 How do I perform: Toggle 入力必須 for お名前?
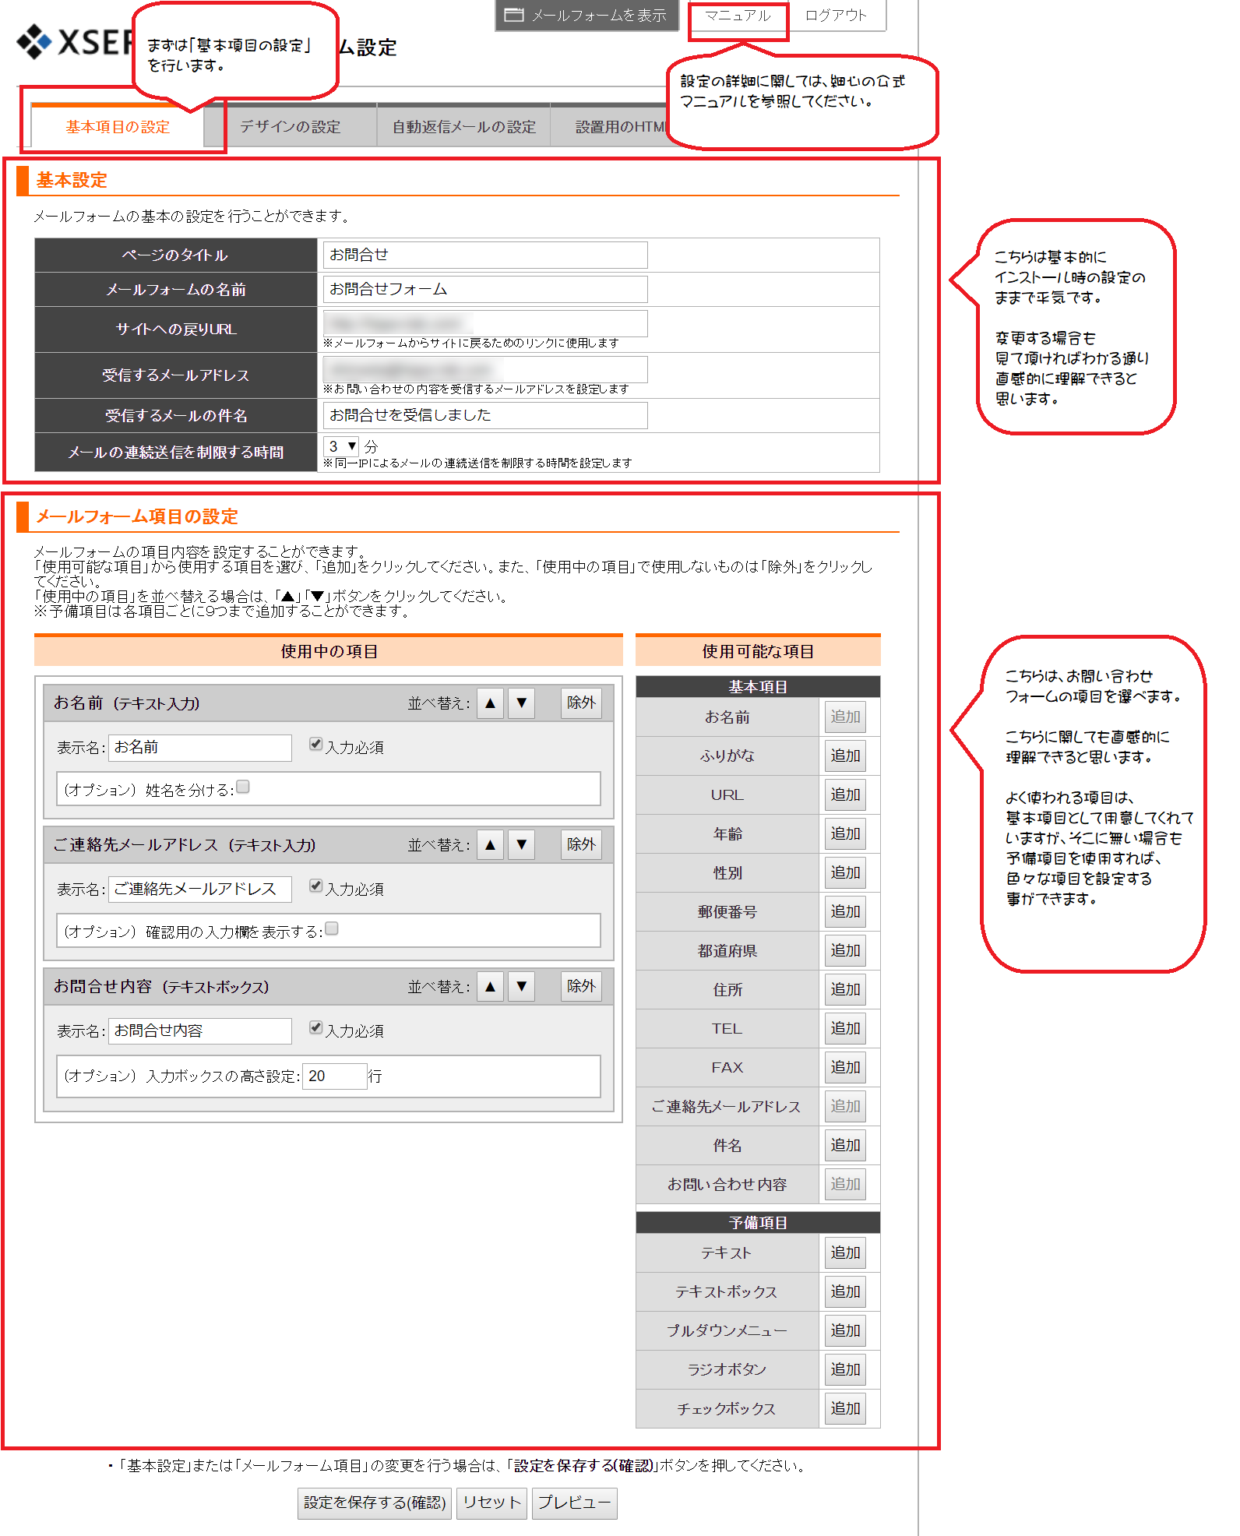pyautogui.click(x=315, y=744)
